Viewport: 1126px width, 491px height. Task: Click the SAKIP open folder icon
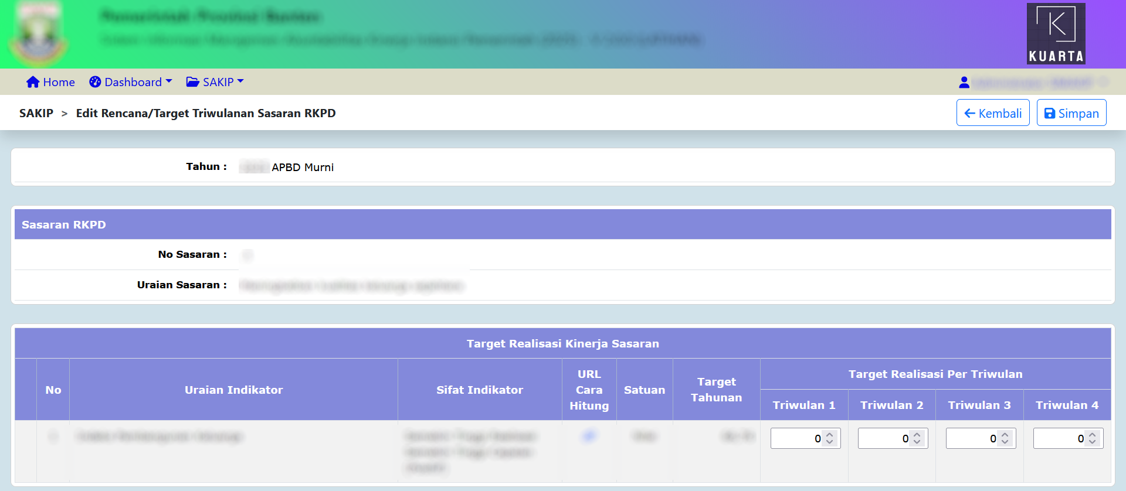point(192,82)
